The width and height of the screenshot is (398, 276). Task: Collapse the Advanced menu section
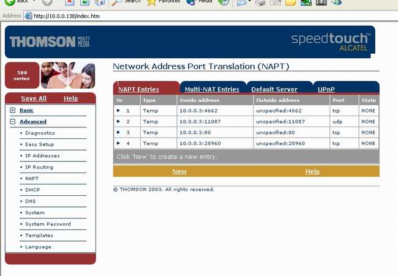click(12, 122)
